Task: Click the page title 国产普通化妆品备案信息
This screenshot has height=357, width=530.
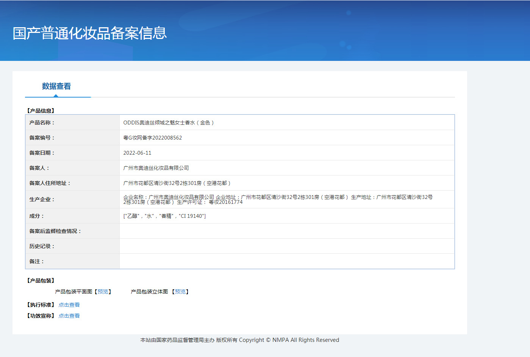Action: [90, 33]
